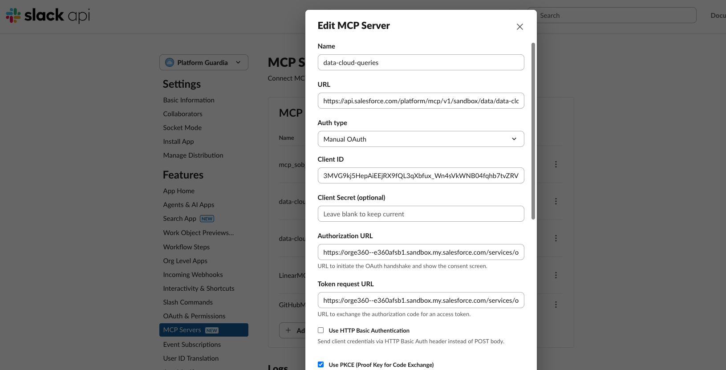The height and width of the screenshot is (370, 726).
Task: Open Work Object Previews
Action: [x=198, y=233]
